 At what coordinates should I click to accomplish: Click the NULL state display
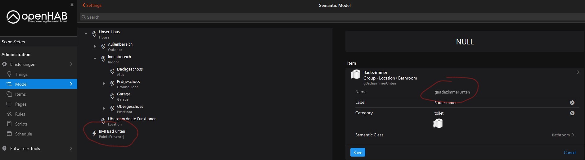[465, 42]
